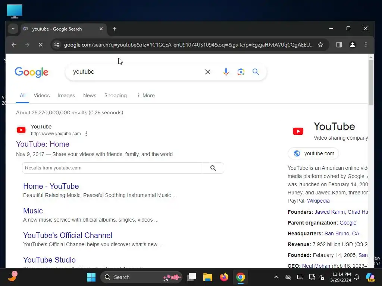Open Home - YouTube sitelink
The width and height of the screenshot is (382, 286).
click(51, 186)
